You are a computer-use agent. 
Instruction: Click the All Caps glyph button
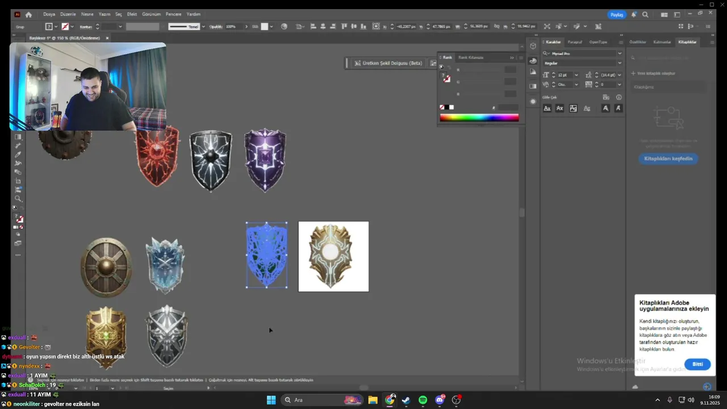click(547, 108)
